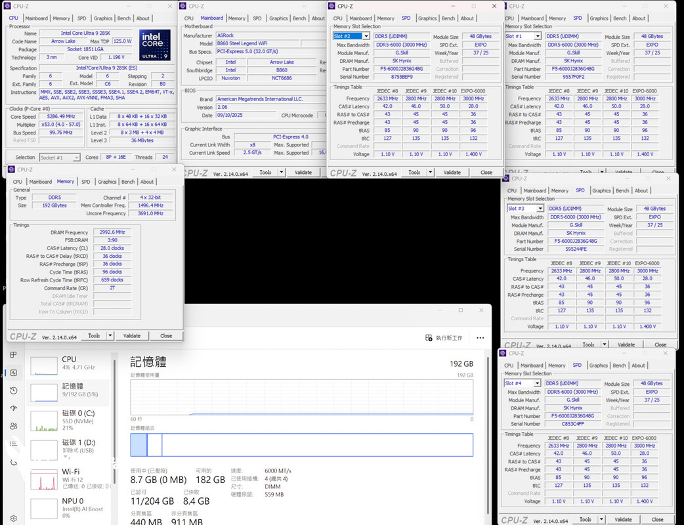Click Close button in Memory window
This screenshot has width=684, height=525.
point(166,336)
